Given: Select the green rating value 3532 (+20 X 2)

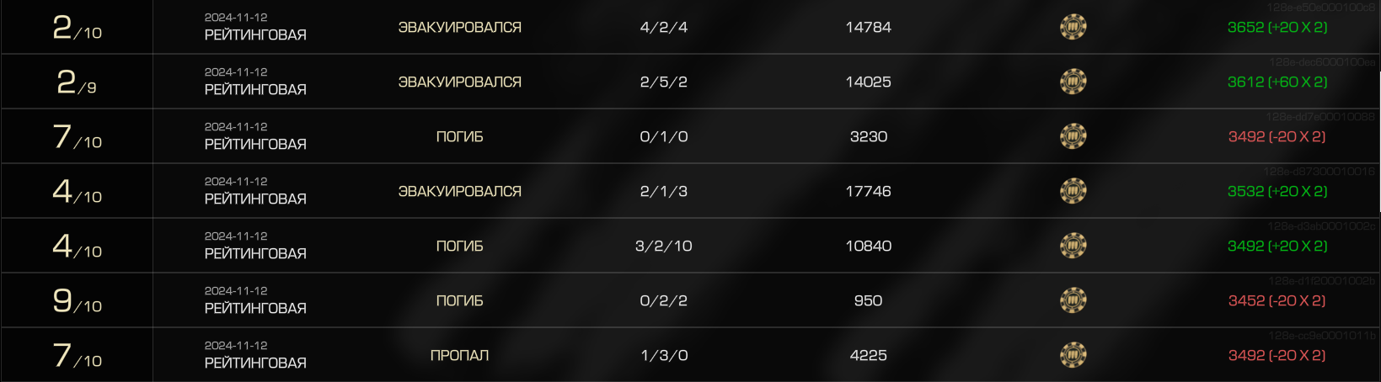Looking at the screenshot, I should [1277, 191].
